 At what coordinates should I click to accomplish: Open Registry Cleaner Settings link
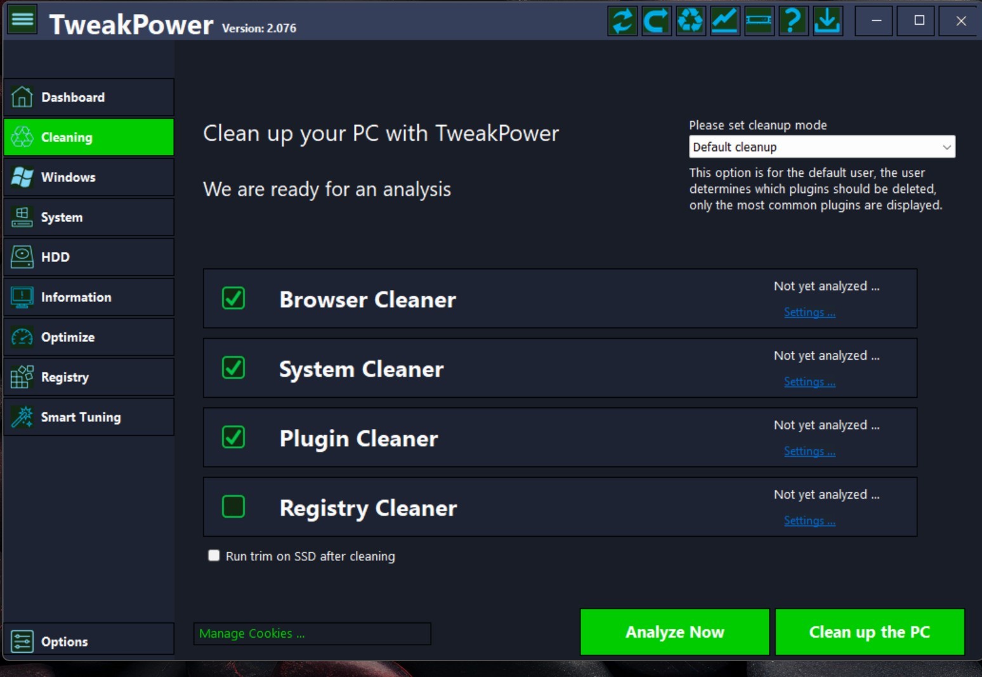tap(809, 520)
